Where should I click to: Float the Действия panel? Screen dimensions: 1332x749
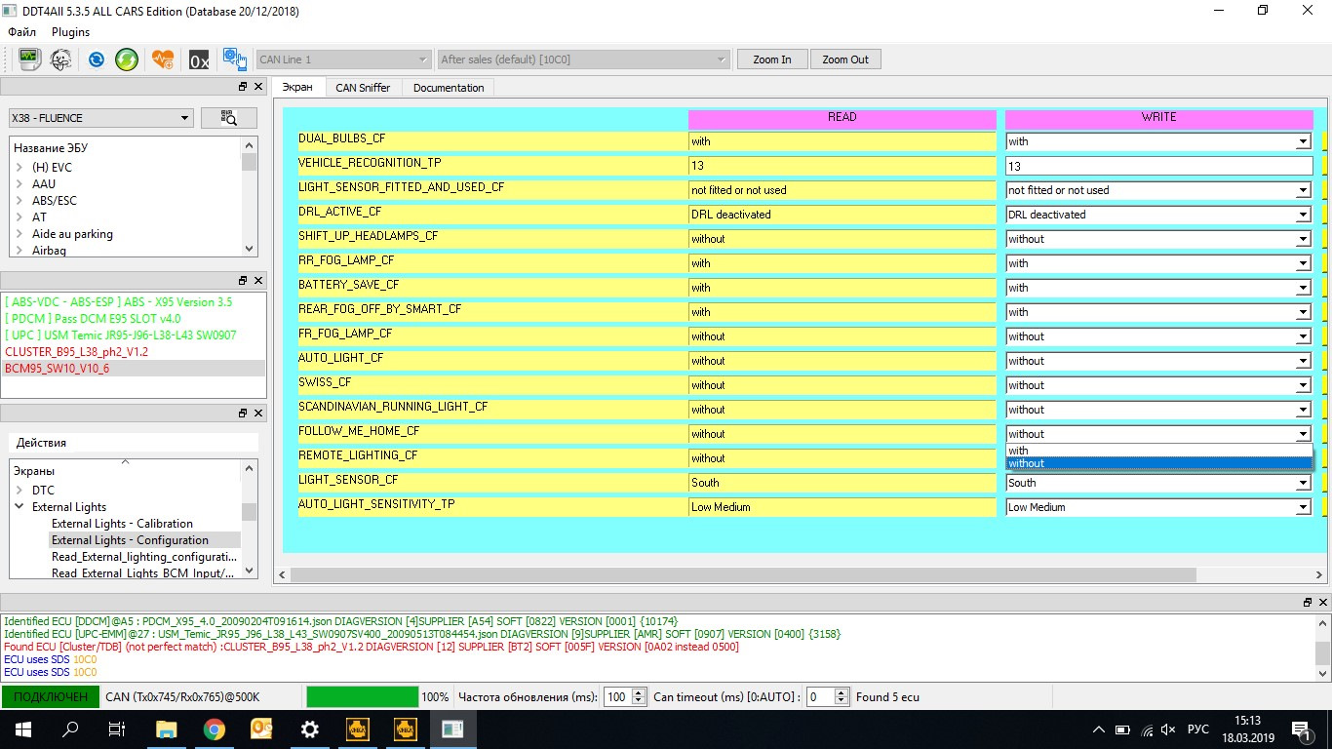click(243, 414)
